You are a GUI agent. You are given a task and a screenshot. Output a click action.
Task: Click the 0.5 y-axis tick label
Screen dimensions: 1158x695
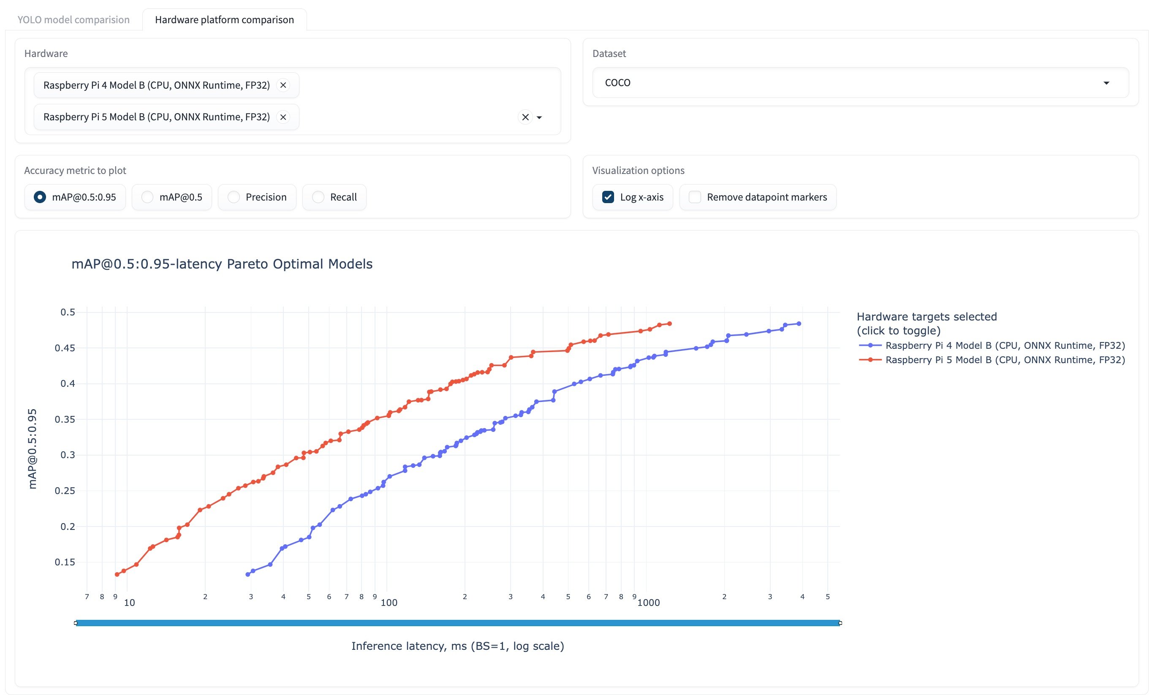point(68,312)
